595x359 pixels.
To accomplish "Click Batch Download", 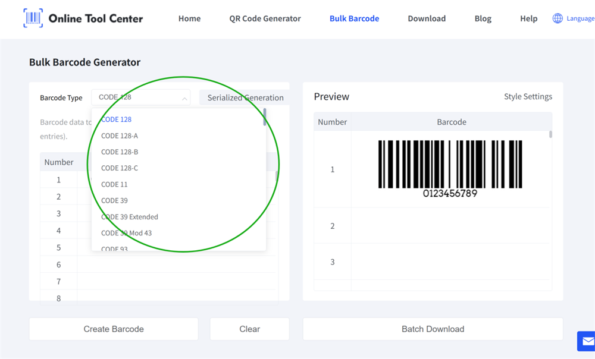I will 433,329.
